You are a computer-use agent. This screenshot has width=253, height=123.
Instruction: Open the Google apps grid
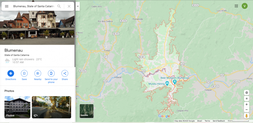pos(236,6)
